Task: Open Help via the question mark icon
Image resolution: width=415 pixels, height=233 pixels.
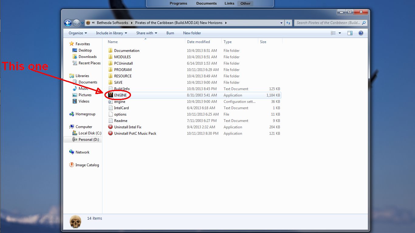Action: point(361,33)
